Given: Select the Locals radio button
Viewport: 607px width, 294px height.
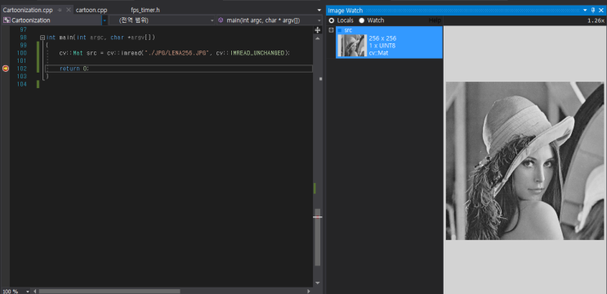Looking at the screenshot, I should coord(332,20).
